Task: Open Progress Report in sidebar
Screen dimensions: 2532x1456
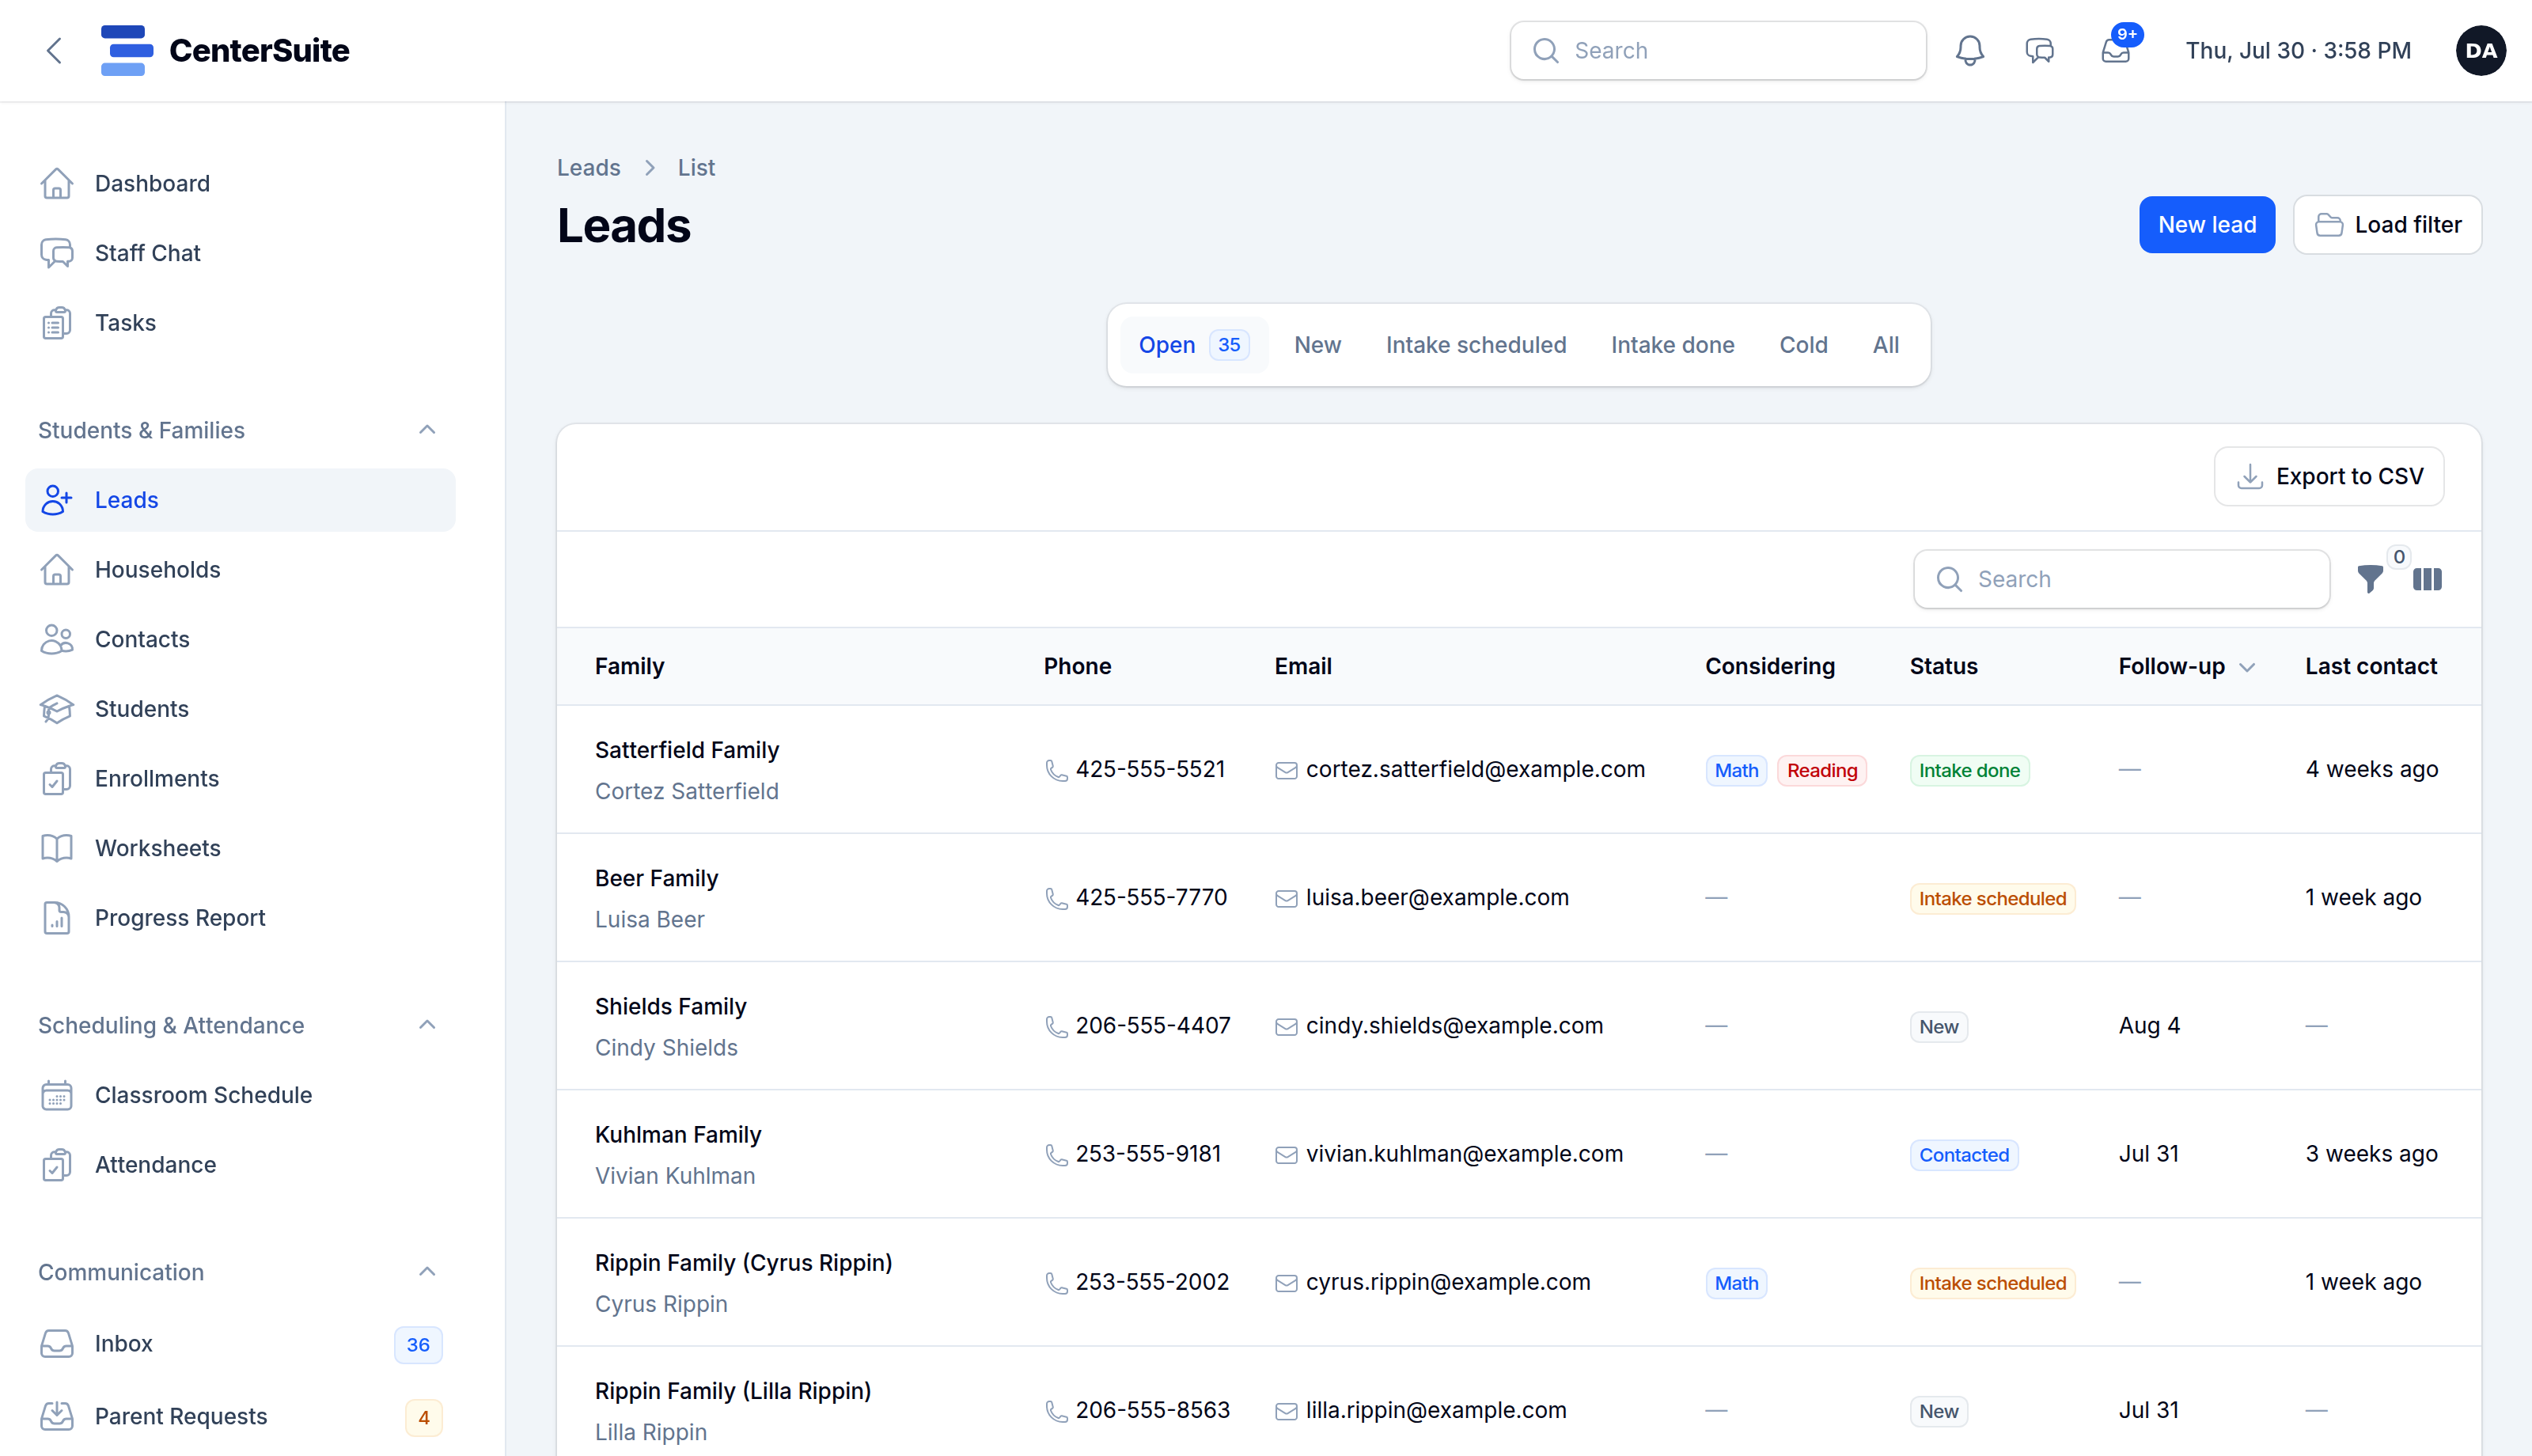Action: click(240, 918)
